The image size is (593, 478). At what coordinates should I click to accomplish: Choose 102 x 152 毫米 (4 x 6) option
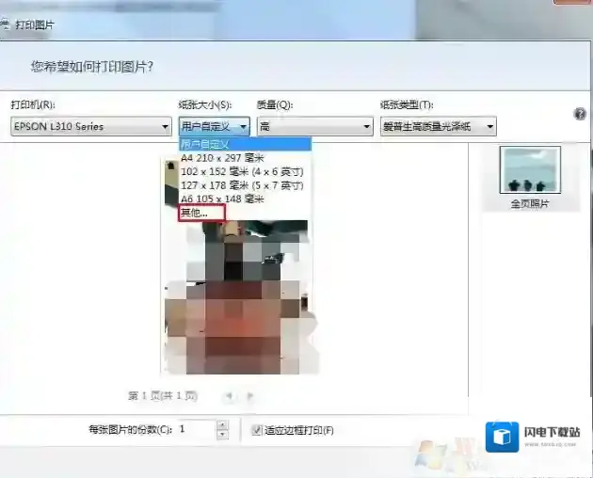[x=241, y=172]
